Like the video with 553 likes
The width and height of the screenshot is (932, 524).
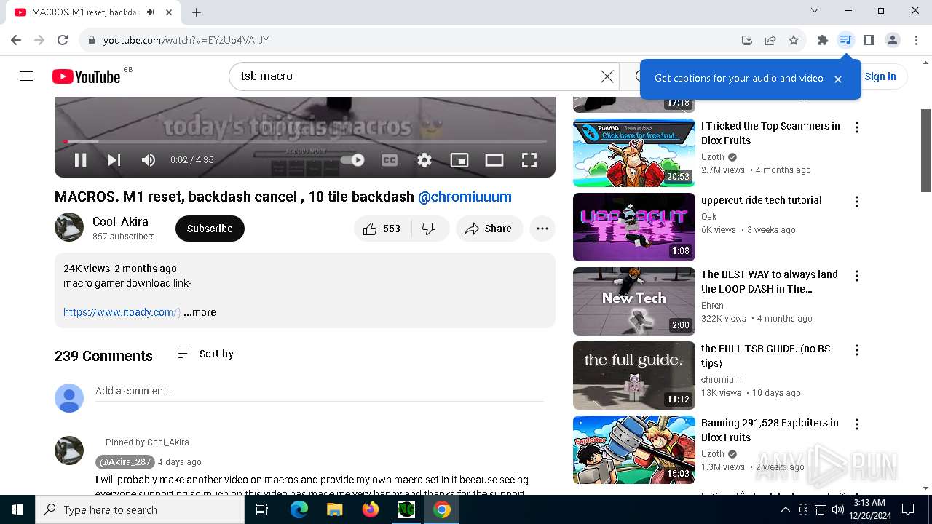tap(382, 229)
